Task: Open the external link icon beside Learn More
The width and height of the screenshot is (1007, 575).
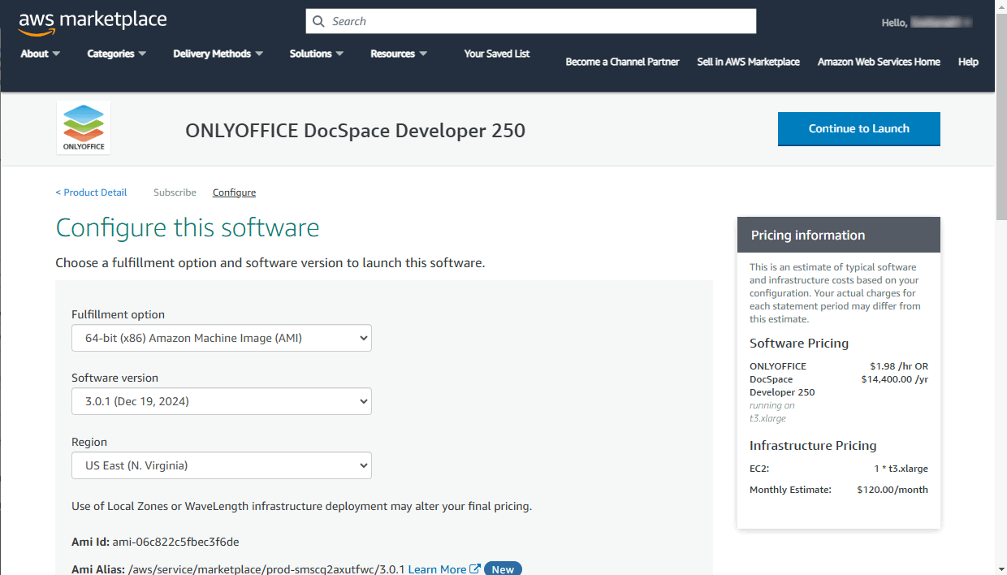Action: pyautogui.click(x=476, y=569)
